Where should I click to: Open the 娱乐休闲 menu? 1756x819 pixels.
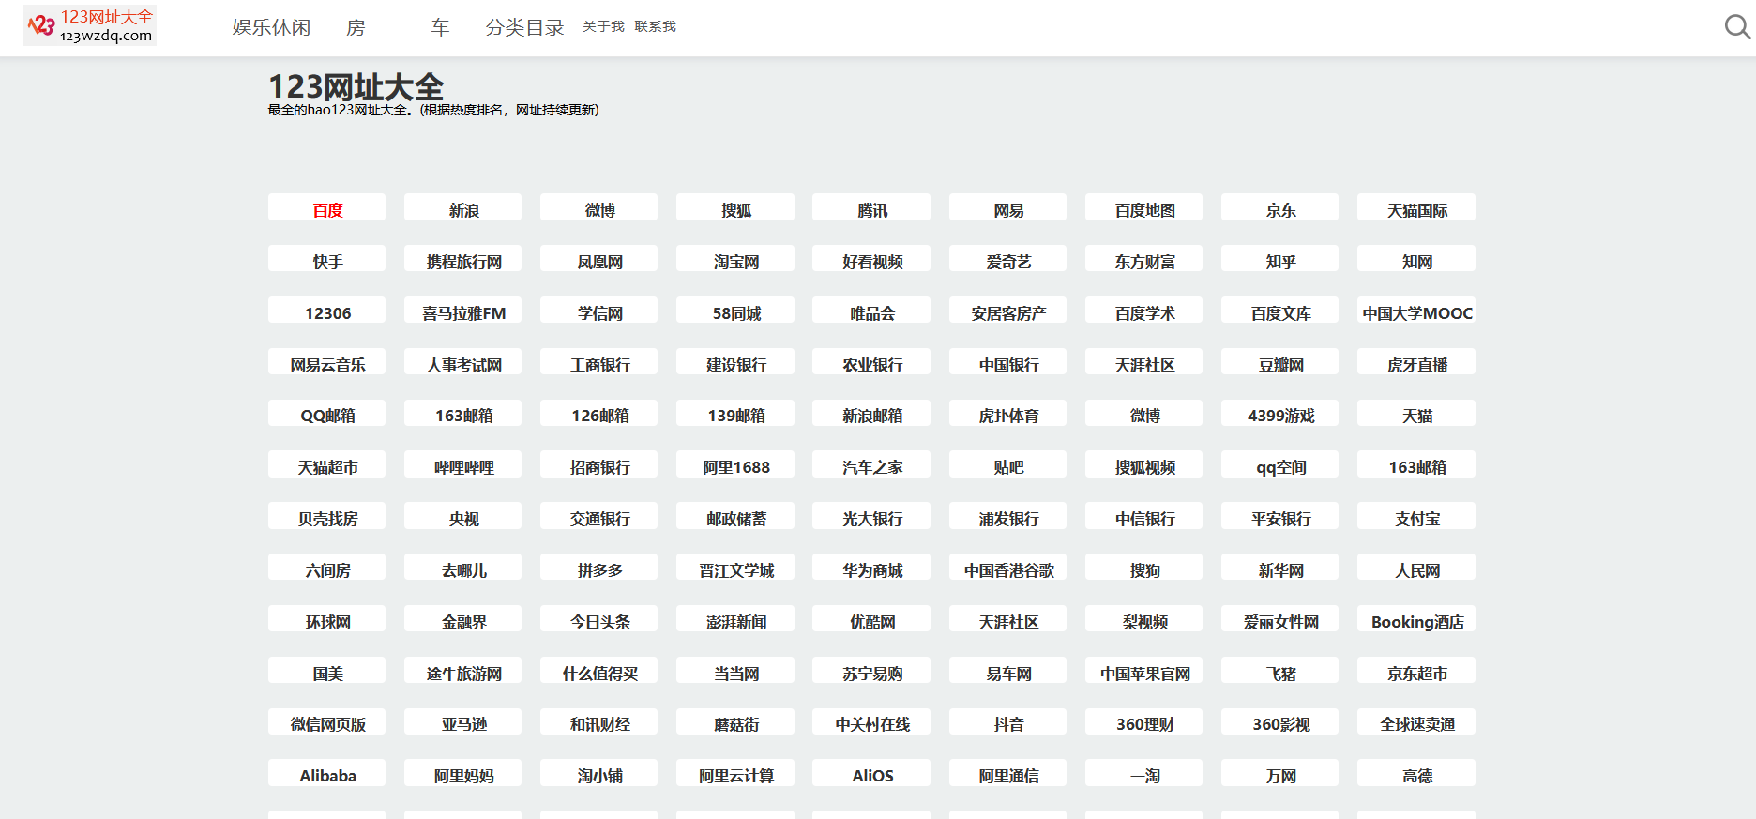tap(271, 27)
